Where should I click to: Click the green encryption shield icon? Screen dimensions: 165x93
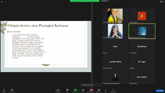pos(2,2)
